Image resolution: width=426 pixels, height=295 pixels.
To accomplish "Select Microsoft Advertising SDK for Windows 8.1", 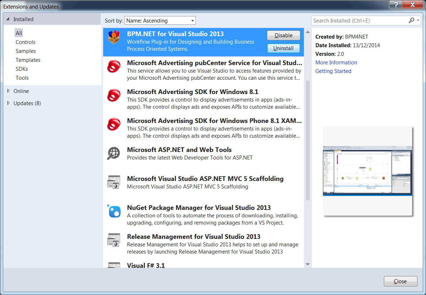I will 193,92.
